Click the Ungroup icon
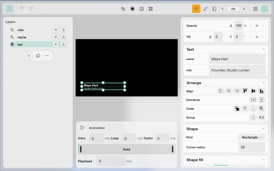The image size is (274, 171). coord(261,118)
